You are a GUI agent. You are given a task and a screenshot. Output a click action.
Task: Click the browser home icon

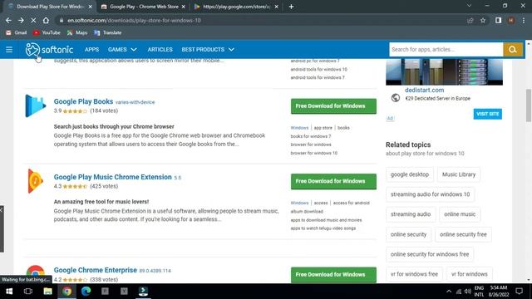tap(46, 20)
